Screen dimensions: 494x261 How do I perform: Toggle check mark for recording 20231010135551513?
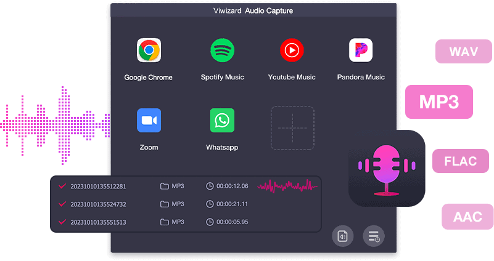click(x=62, y=222)
